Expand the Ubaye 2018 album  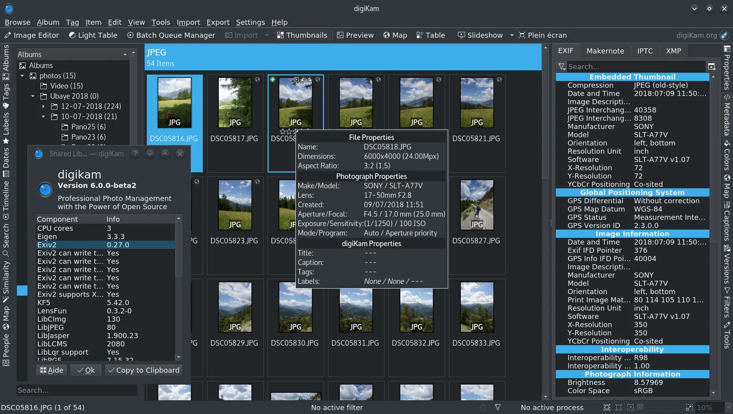pos(33,96)
